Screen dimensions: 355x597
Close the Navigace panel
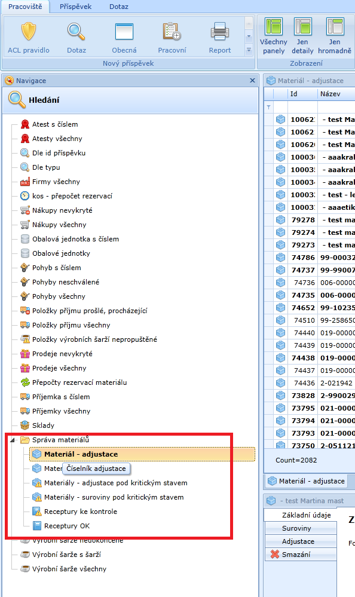coord(252,80)
